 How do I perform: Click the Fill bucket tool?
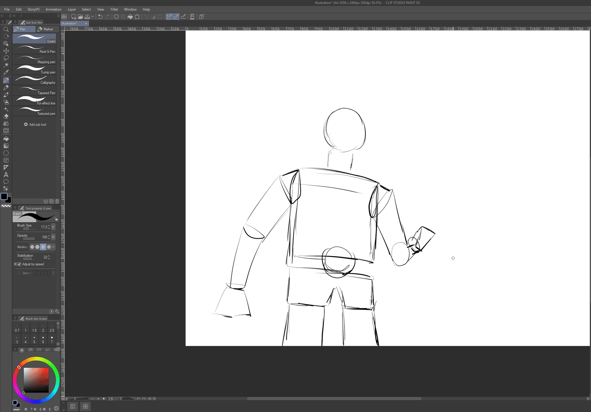tap(6, 139)
